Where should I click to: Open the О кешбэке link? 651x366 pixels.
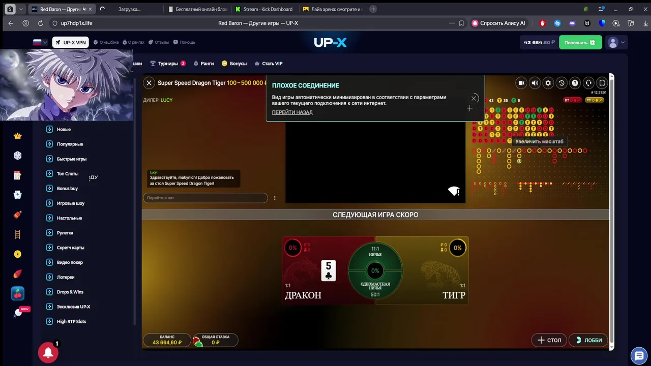(x=106, y=42)
